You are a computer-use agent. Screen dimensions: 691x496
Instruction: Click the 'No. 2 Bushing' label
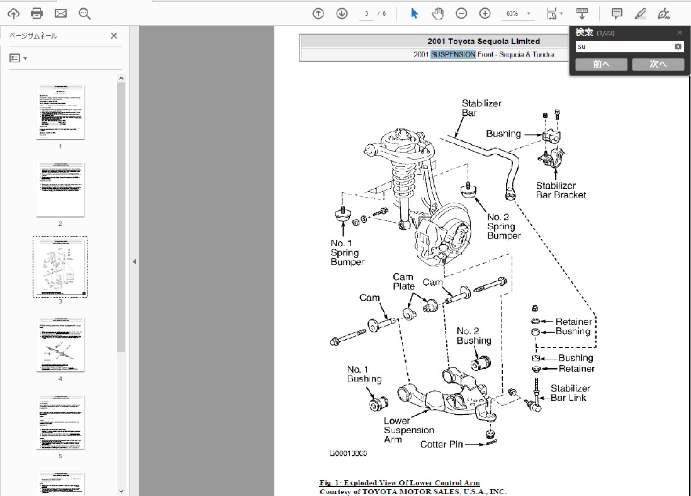(x=474, y=336)
